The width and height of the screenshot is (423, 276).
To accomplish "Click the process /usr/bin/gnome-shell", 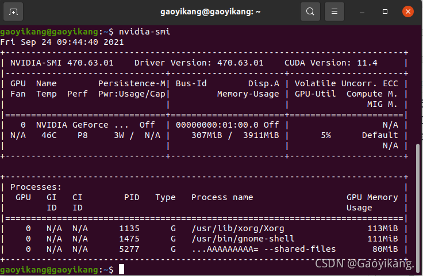I will click(x=243, y=239).
